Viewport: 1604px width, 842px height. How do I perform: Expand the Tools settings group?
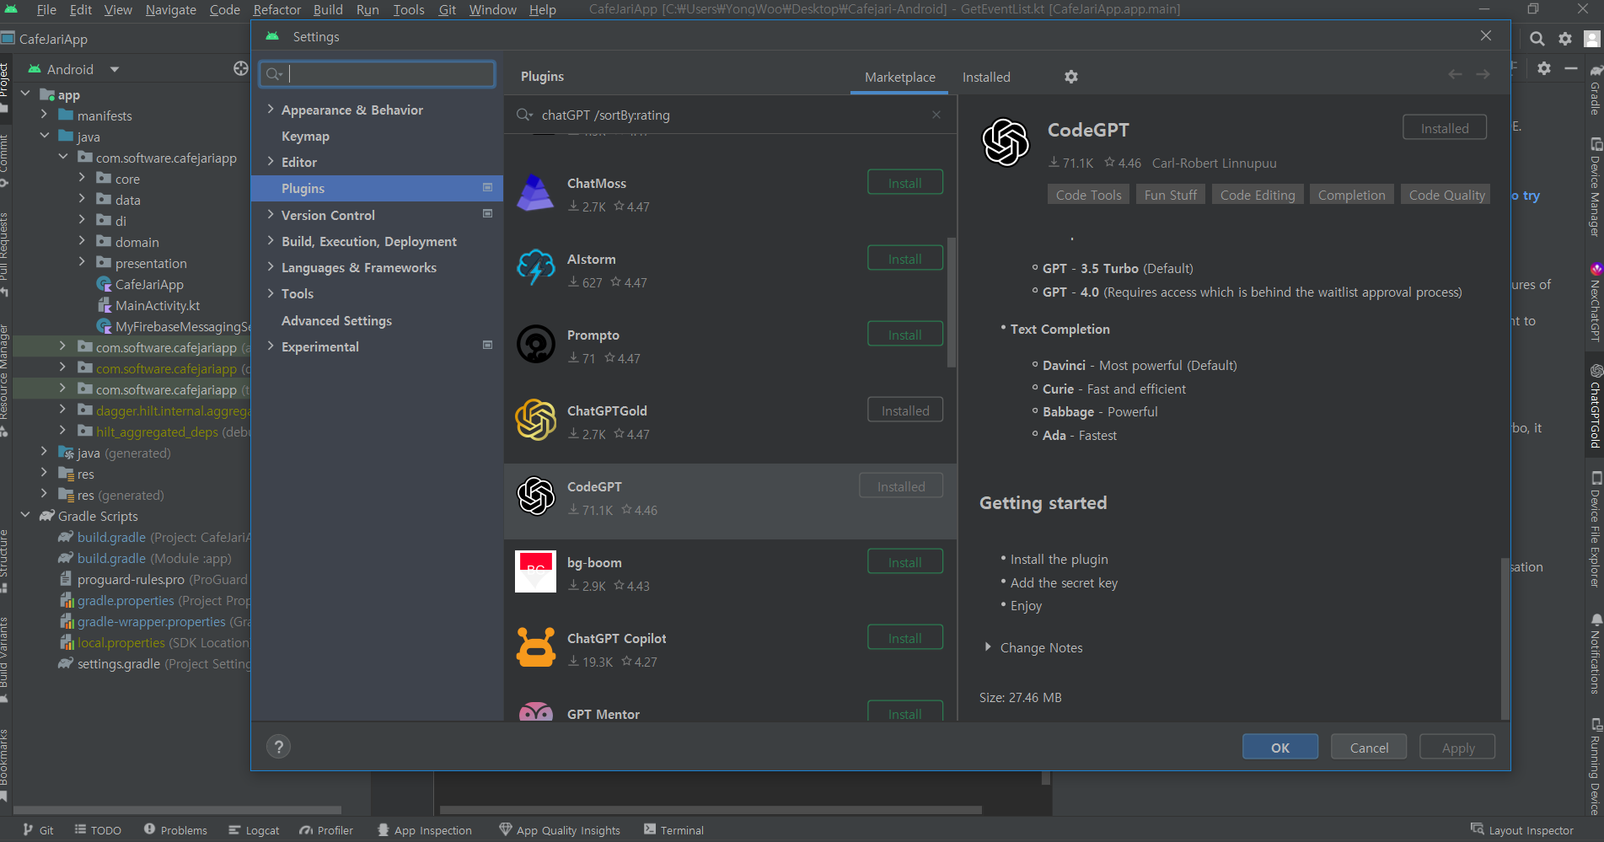tap(271, 293)
